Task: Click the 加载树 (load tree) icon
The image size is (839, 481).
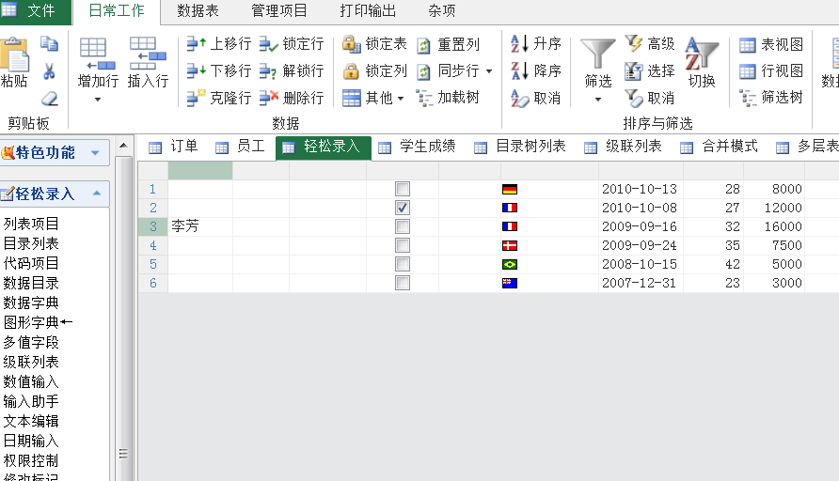Action: click(x=424, y=98)
